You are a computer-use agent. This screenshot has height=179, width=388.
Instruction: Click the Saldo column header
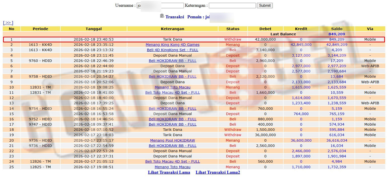click(337, 29)
